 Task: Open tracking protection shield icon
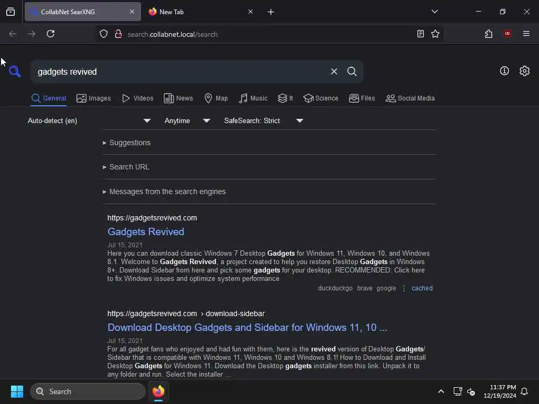(x=104, y=34)
